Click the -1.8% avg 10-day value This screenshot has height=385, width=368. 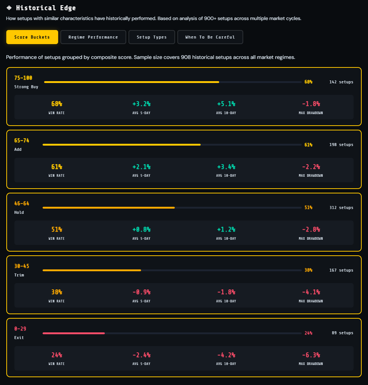[x=226, y=292]
